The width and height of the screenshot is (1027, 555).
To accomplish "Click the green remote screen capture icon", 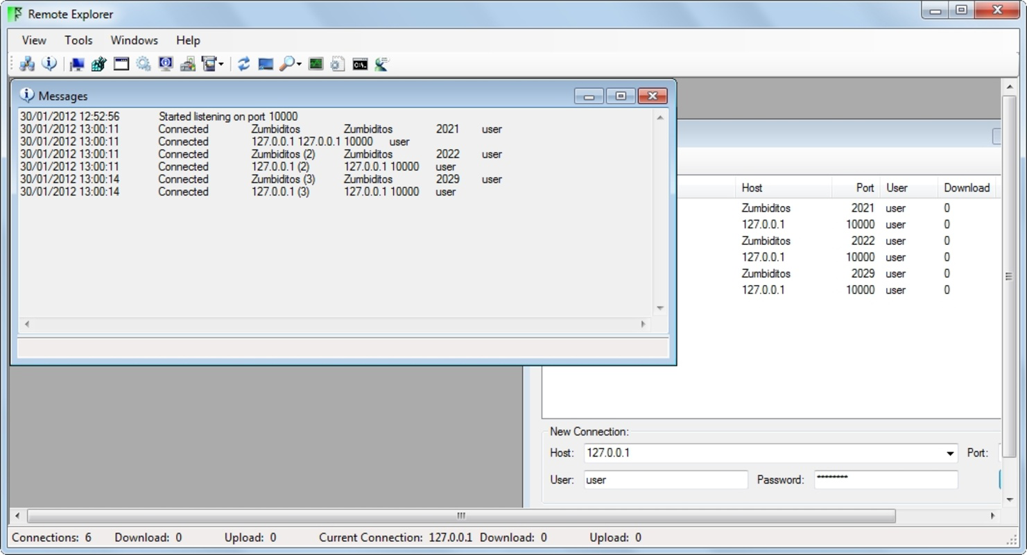I will point(316,64).
